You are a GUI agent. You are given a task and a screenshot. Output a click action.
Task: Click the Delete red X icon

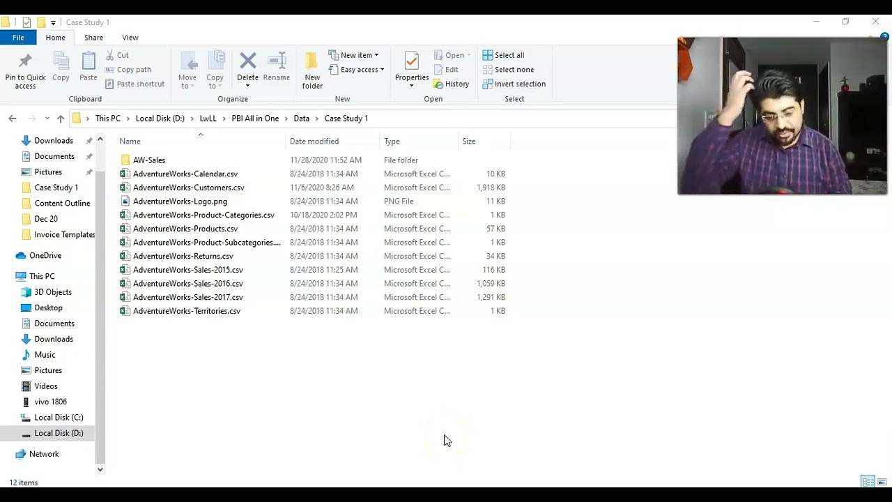(x=247, y=61)
